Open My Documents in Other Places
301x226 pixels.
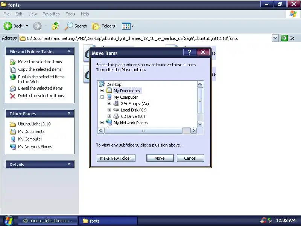[x=31, y=131]
